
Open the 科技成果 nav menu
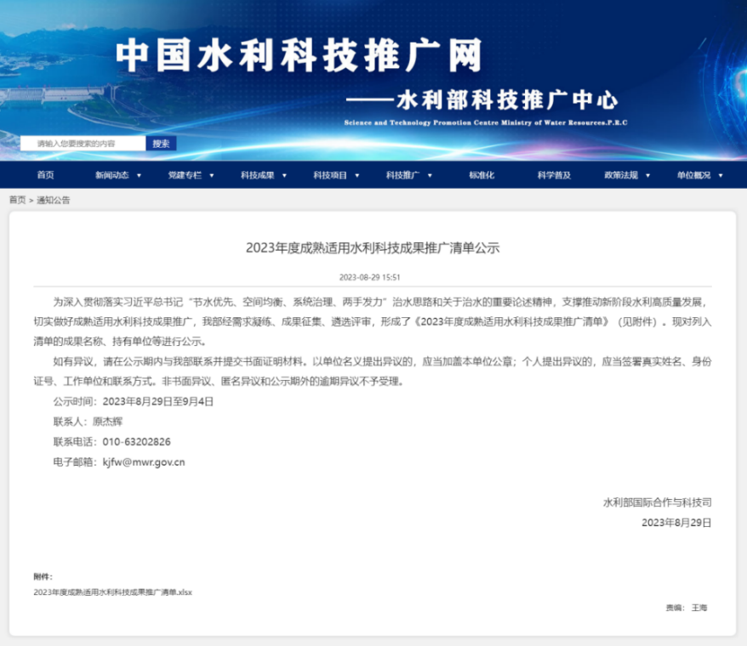(x=257, y=175)
